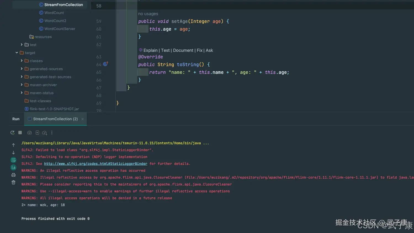
Task: Expand the maven-archiver folder
Action: pyautogui.click(x=22, y=85)
